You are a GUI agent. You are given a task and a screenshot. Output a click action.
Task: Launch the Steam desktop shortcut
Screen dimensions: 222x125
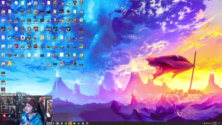pos(10,37)
